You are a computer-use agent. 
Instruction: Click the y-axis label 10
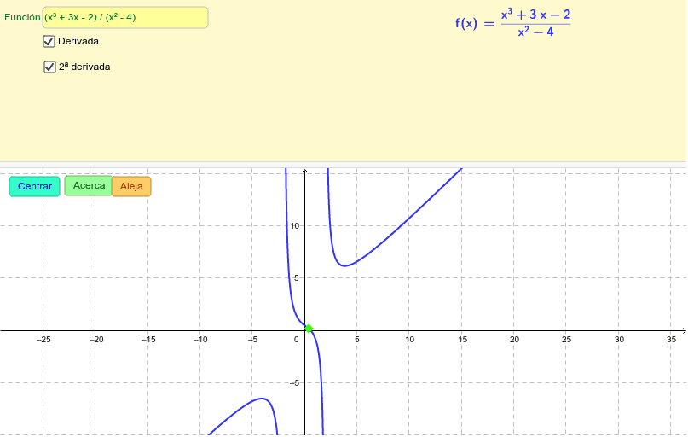[x=294, y=225]
